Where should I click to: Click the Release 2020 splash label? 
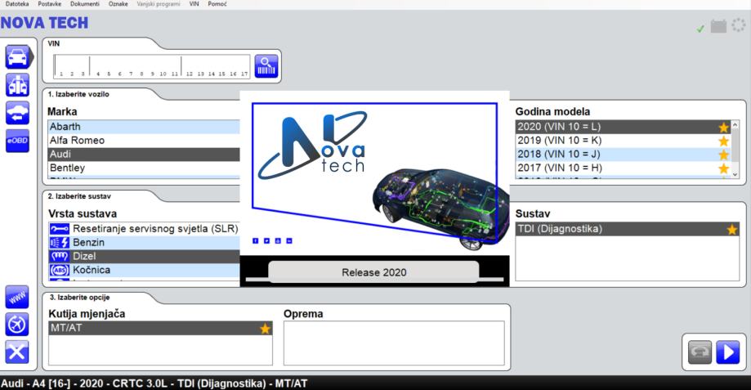click(374, 272)
